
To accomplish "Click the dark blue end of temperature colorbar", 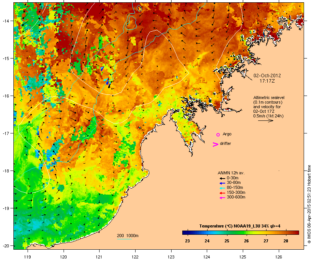I will pyautogui.click(x=185, y=232).
